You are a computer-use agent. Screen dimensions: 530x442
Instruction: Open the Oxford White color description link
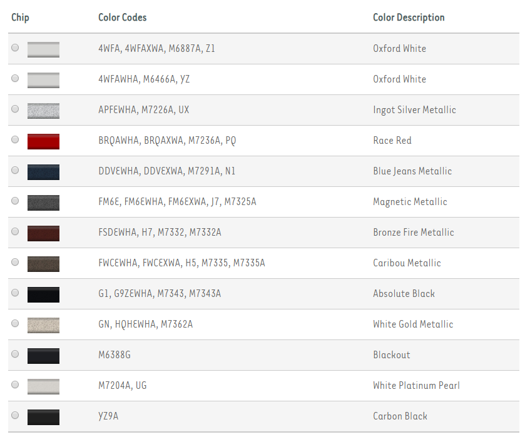[x=399, y=48]
